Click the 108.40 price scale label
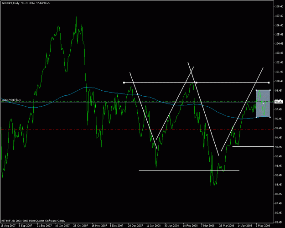The width and height of the screenshot is (285, 228). point(279,6)
